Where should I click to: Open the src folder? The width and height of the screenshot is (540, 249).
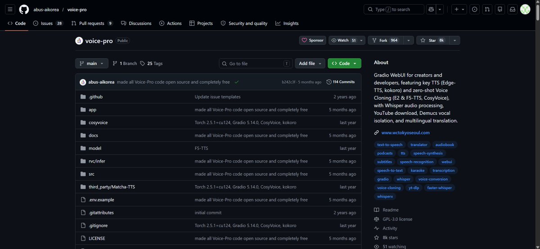91,174
